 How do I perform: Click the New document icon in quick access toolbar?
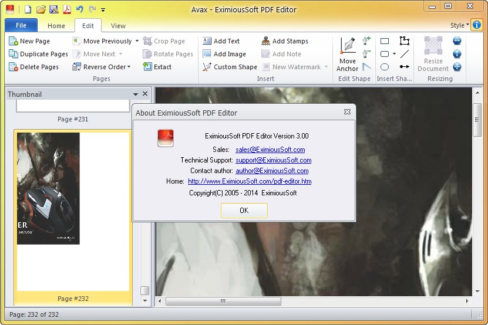28,9
